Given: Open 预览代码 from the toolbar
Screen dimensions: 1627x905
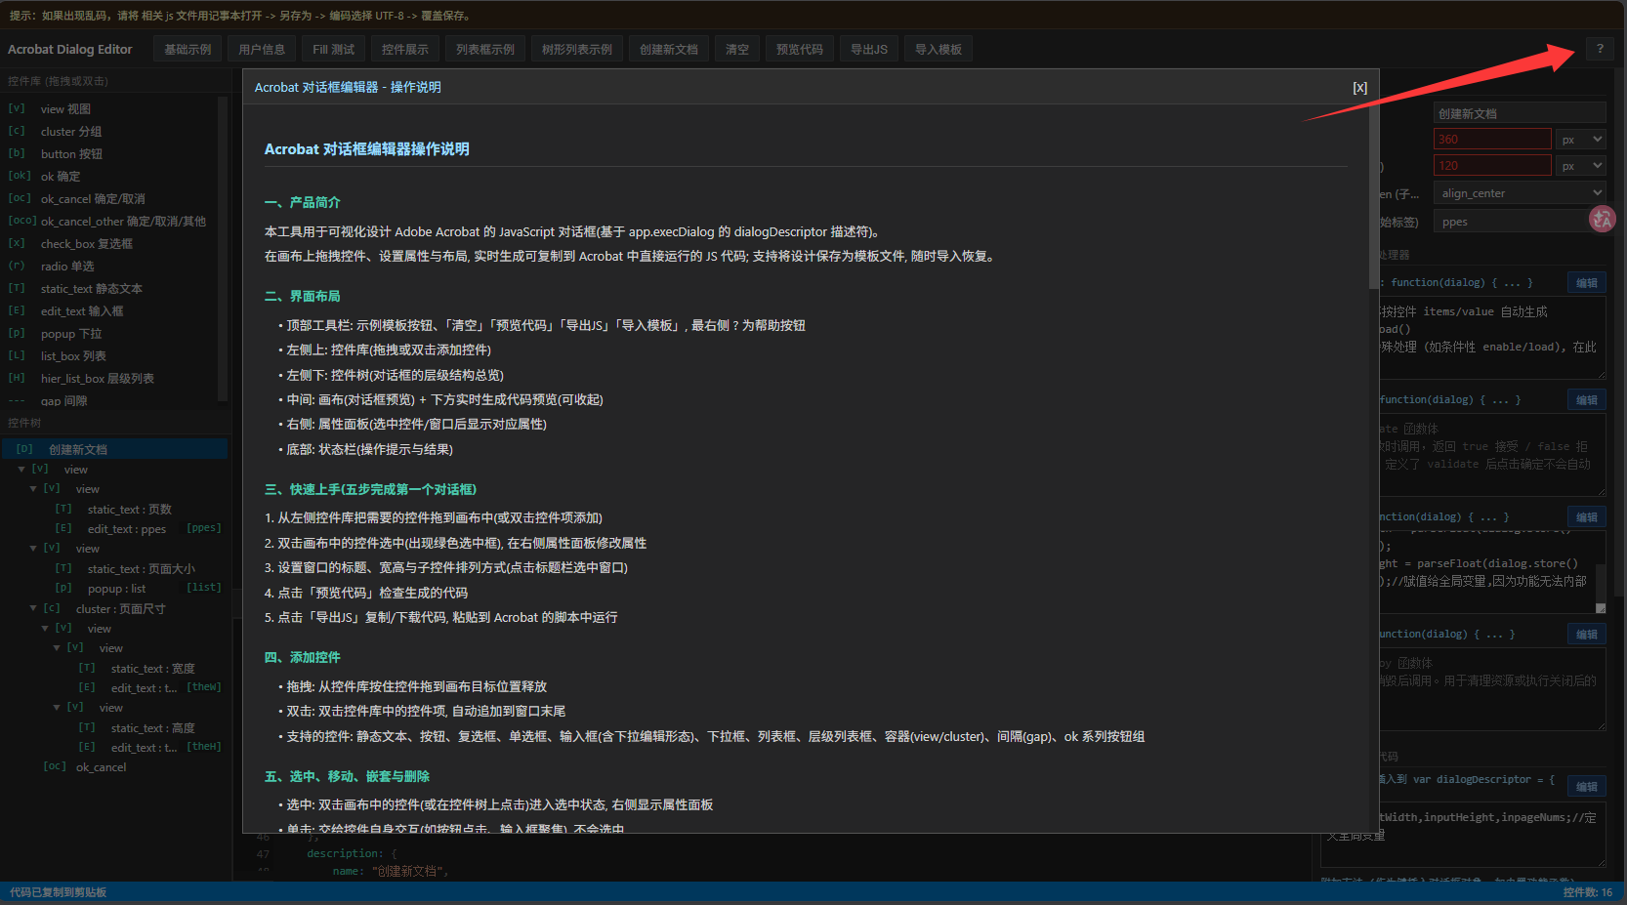Looking at the screenshot, I should pyautogui.click(x=800, y=49).
